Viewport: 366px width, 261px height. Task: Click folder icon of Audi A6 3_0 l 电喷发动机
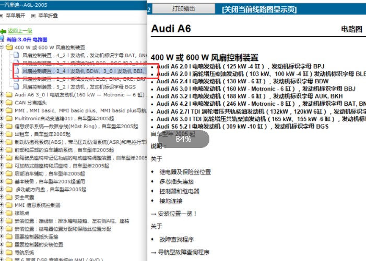tap(9, 95)
